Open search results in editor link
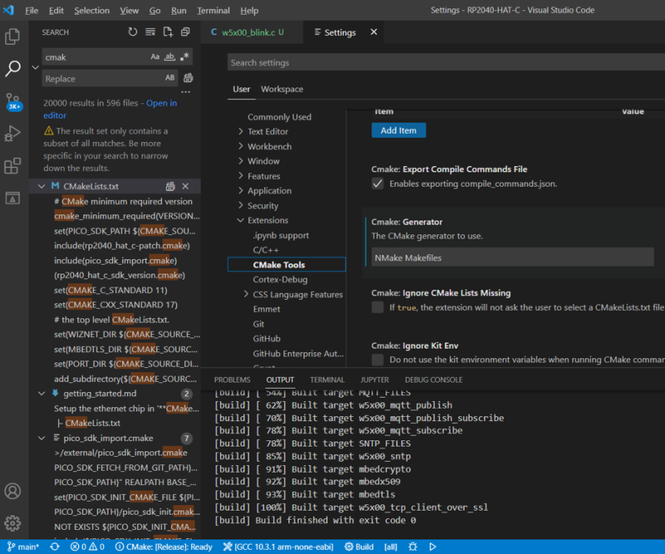The image size is (665, 554). click(x=111, y=109)
